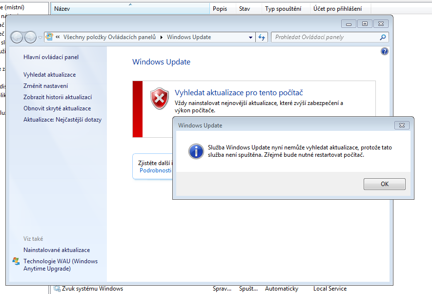
Task: Click the Back navigation arrow
Action: tap(17, 37)
